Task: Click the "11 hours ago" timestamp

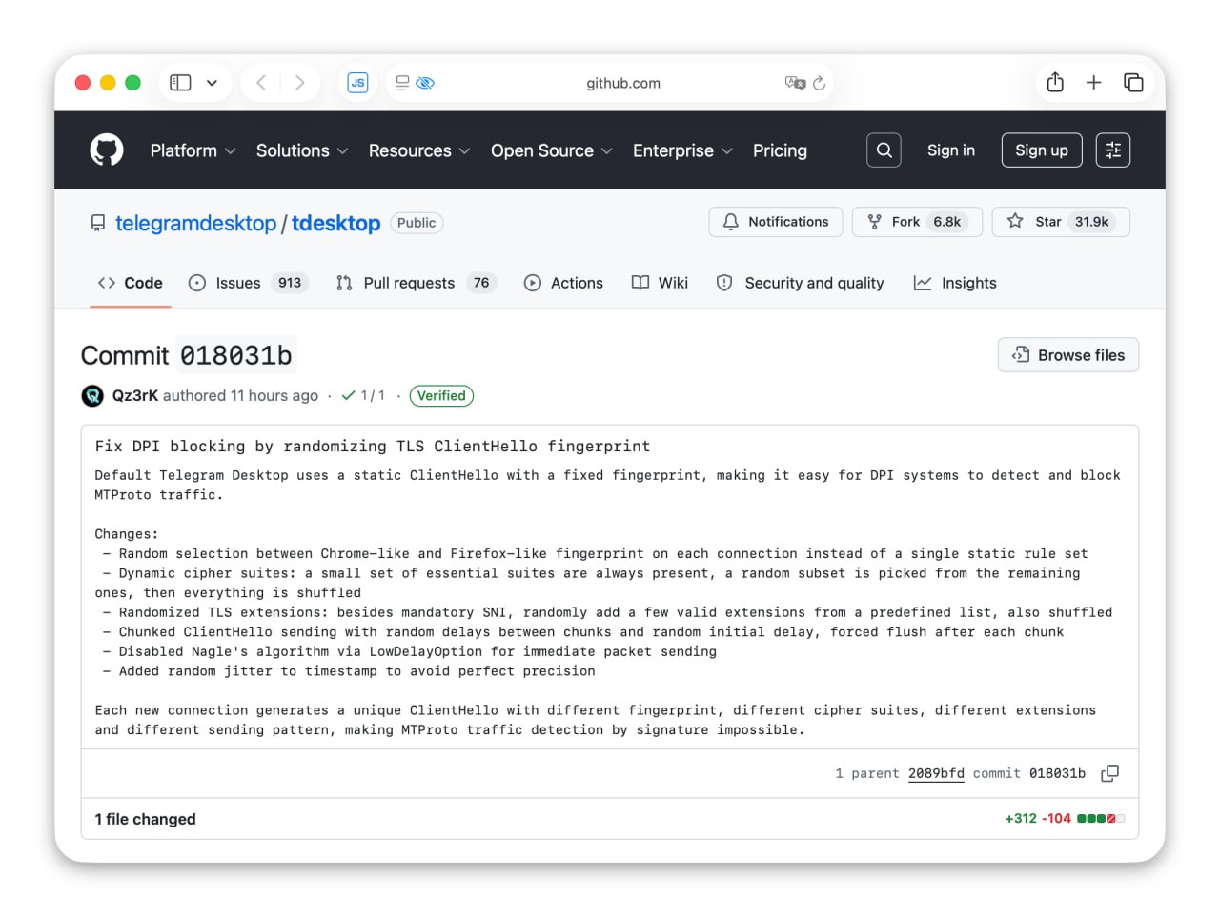Action: [274, 396]
